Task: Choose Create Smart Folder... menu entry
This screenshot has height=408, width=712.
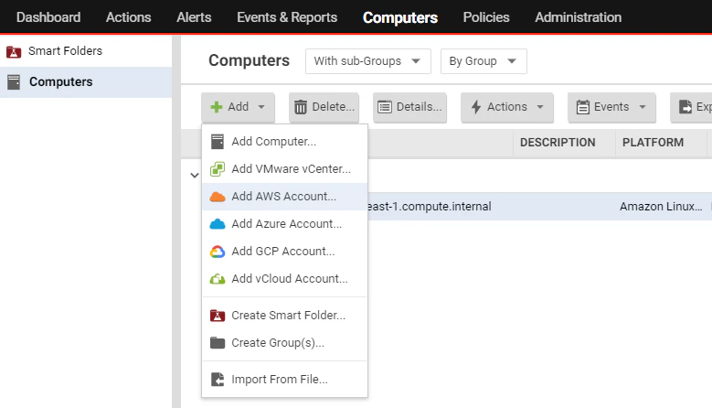Action: 285,316
